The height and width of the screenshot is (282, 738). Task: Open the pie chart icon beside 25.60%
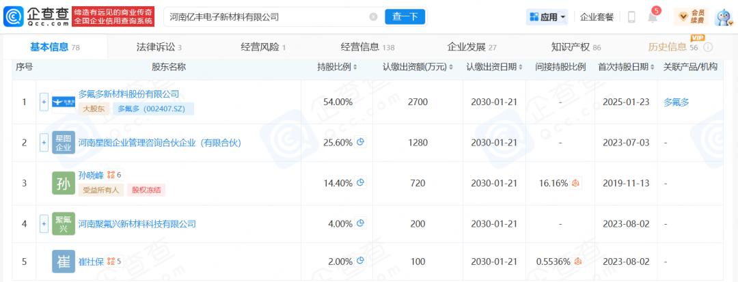click(x=361, y=142)
